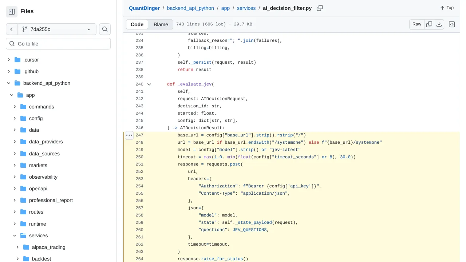Open line 247 actions ellipsis menu
The image size is (466, 262).
[129, 135]
